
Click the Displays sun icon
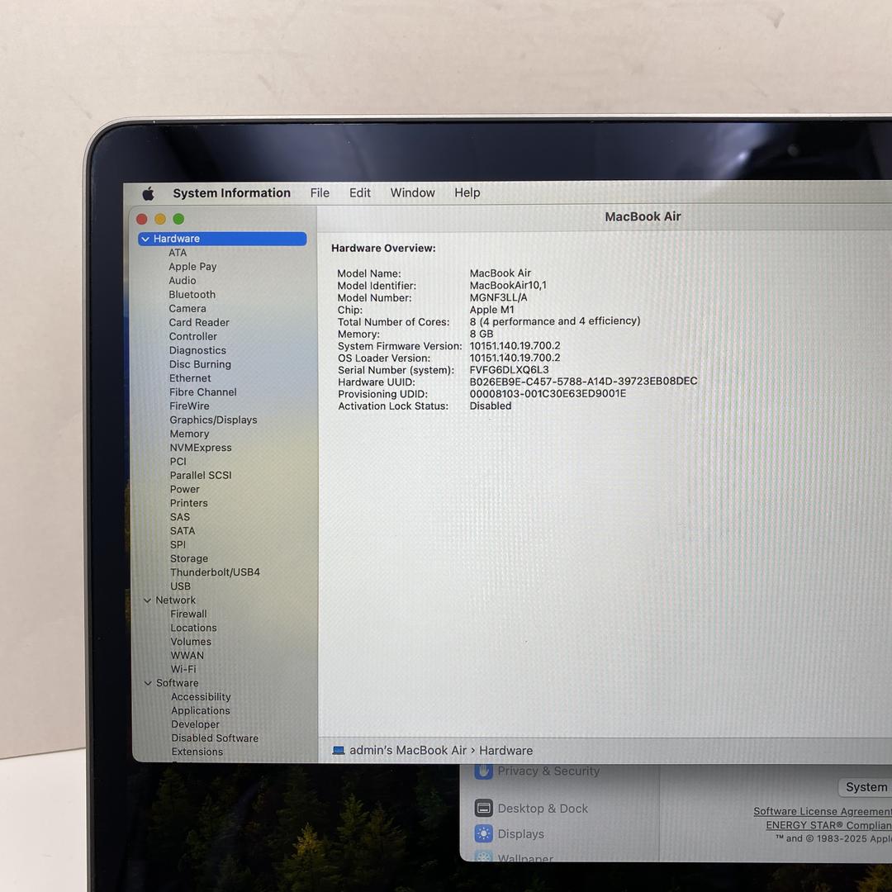[484, 834]
